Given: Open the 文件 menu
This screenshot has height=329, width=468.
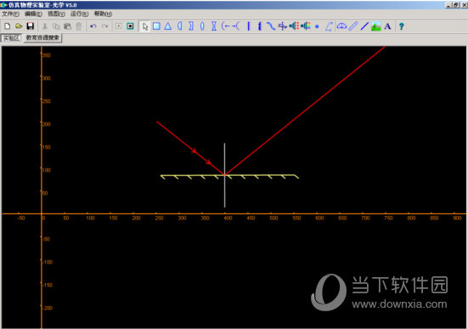Looking at the screenshot, I should tap(10, 14).
